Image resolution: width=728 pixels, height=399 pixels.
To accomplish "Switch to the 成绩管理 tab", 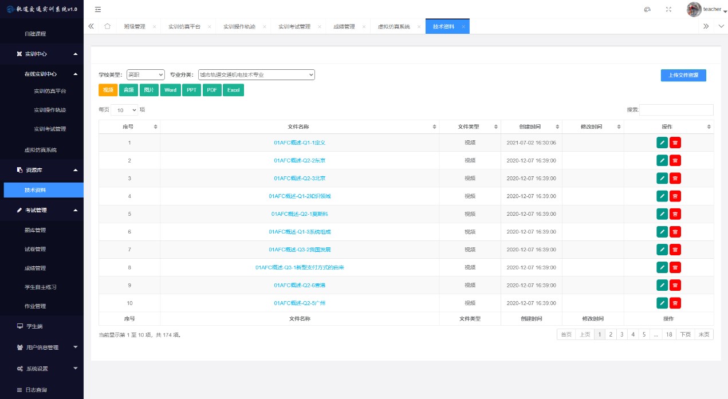I will [x=344, y=27].
